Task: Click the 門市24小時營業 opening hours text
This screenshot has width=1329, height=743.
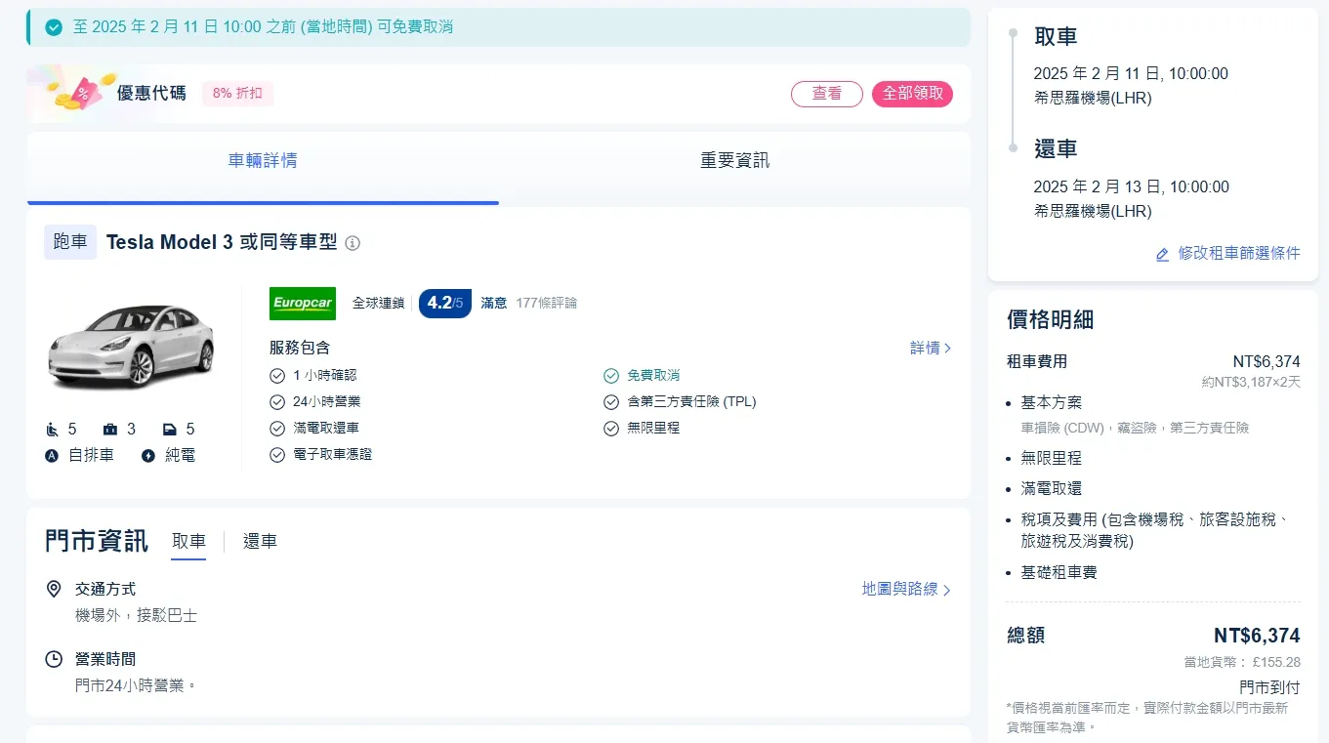Action: click(x=136, y=686)
